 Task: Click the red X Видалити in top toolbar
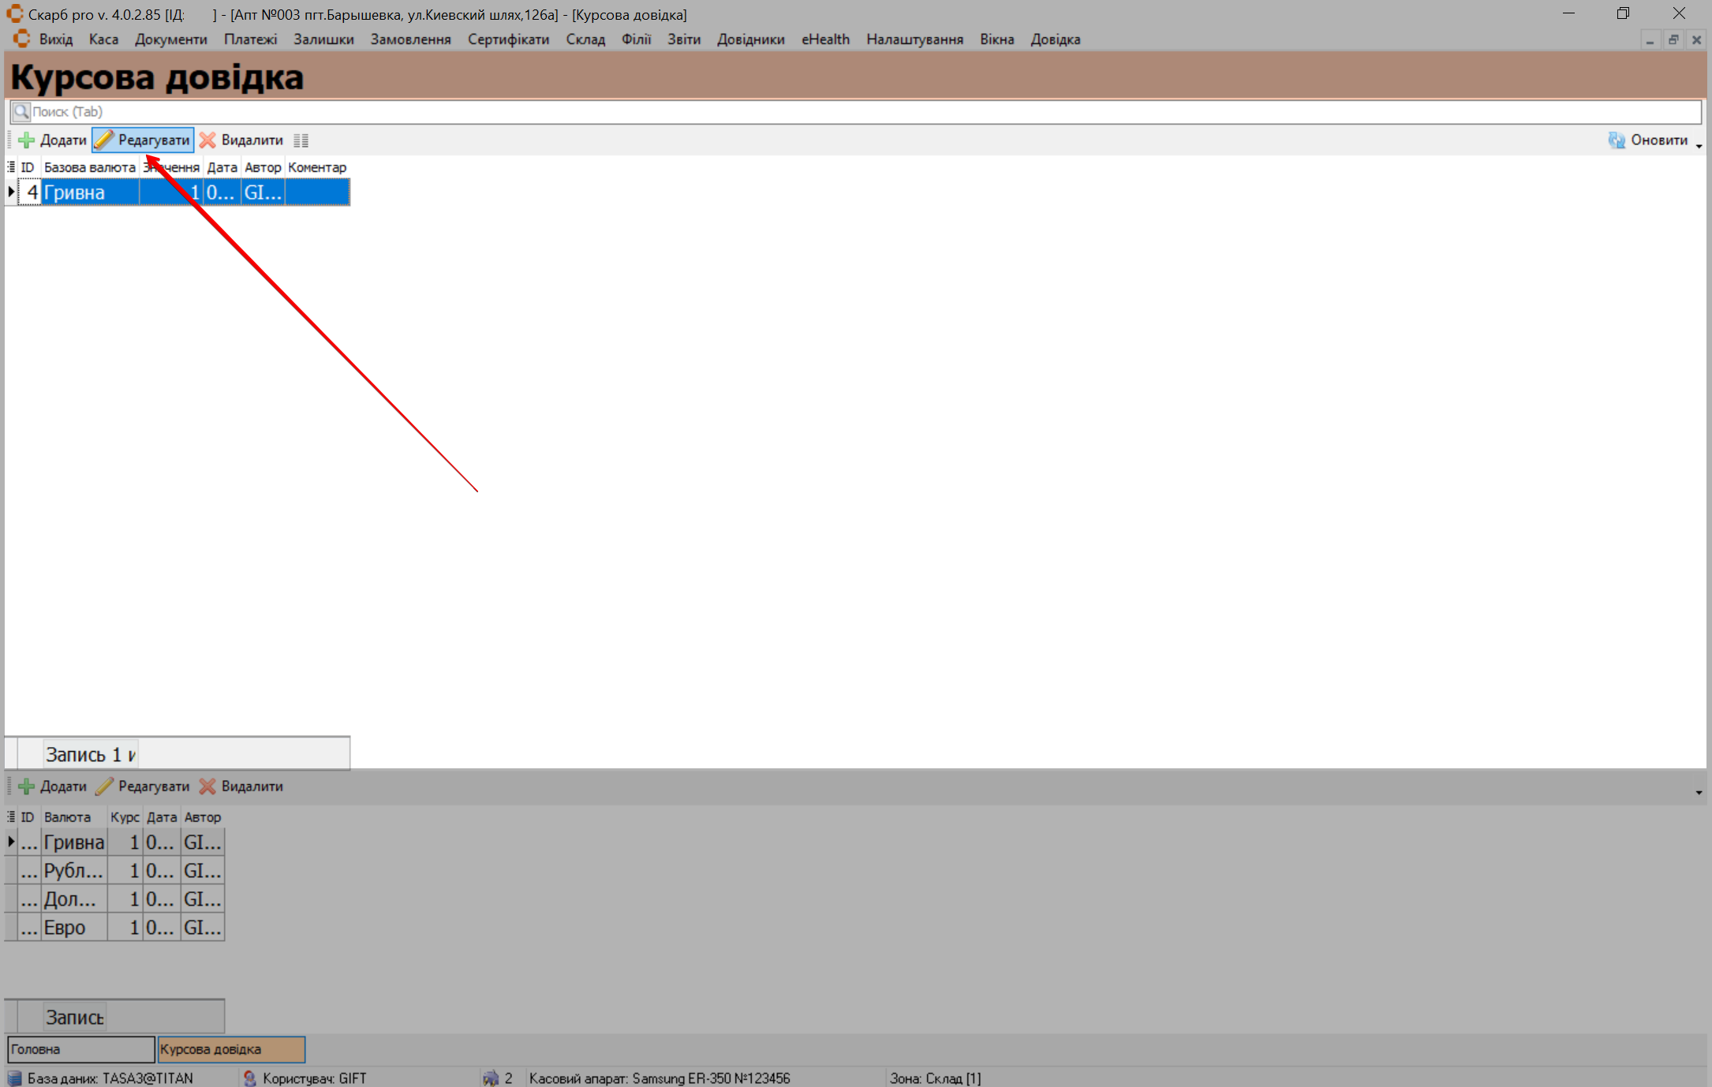tap(207, 140)
